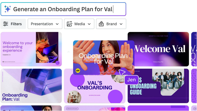Click the sparkle AI icon in the prompt box
This screenshot has width=197, height=111.
pyautogui.click(x=7, y=9)
